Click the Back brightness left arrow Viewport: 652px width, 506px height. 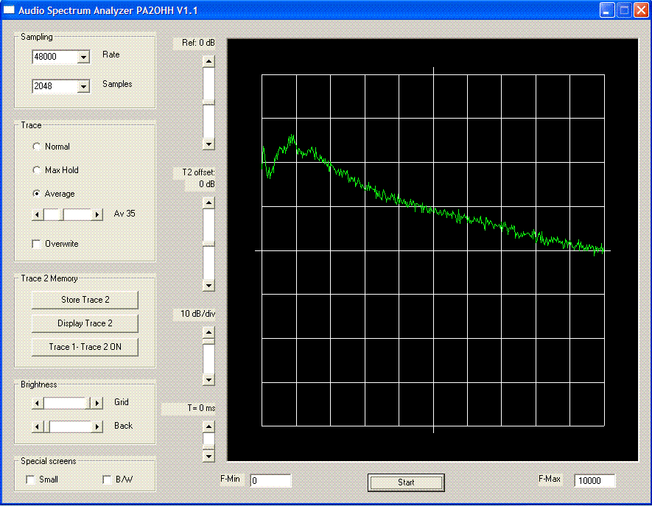[x=38, y=426]
